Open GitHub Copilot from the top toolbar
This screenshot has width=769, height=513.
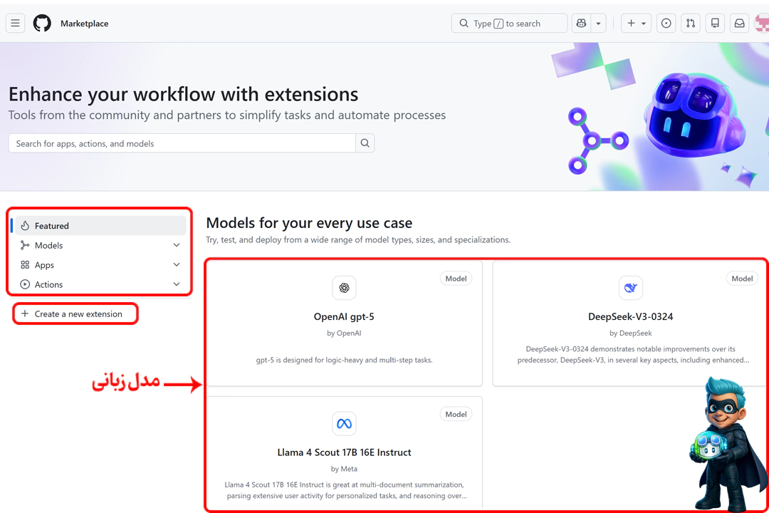(581, 23)
